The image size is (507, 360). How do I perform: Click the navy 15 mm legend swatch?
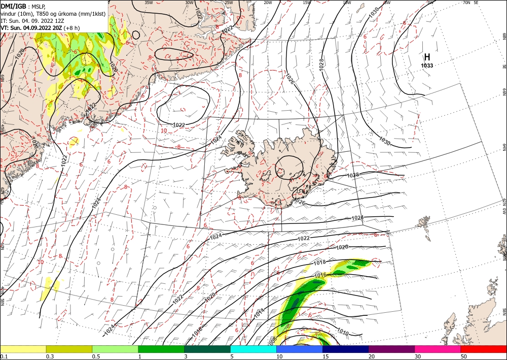346,349
